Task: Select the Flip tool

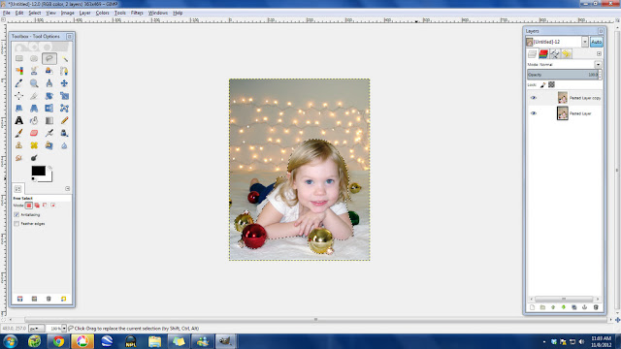Action: [49, 108]
